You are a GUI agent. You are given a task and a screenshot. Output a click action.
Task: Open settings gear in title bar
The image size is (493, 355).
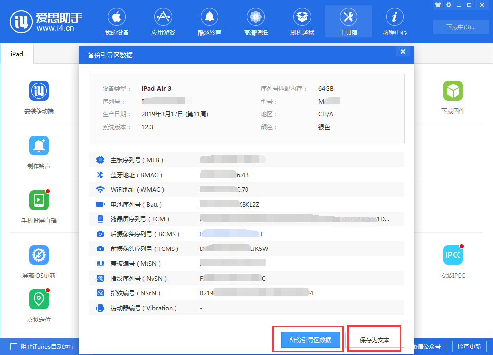tap(449, 5)
